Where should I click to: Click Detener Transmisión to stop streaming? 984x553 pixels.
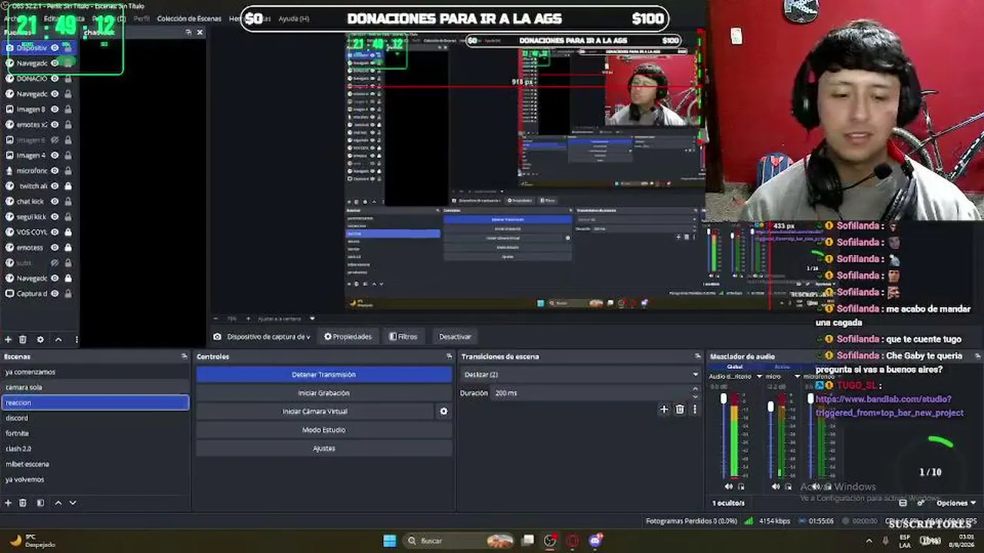pos(324,375)
